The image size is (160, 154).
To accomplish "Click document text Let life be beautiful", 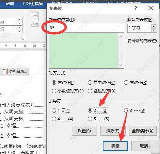I will [23, 146].
